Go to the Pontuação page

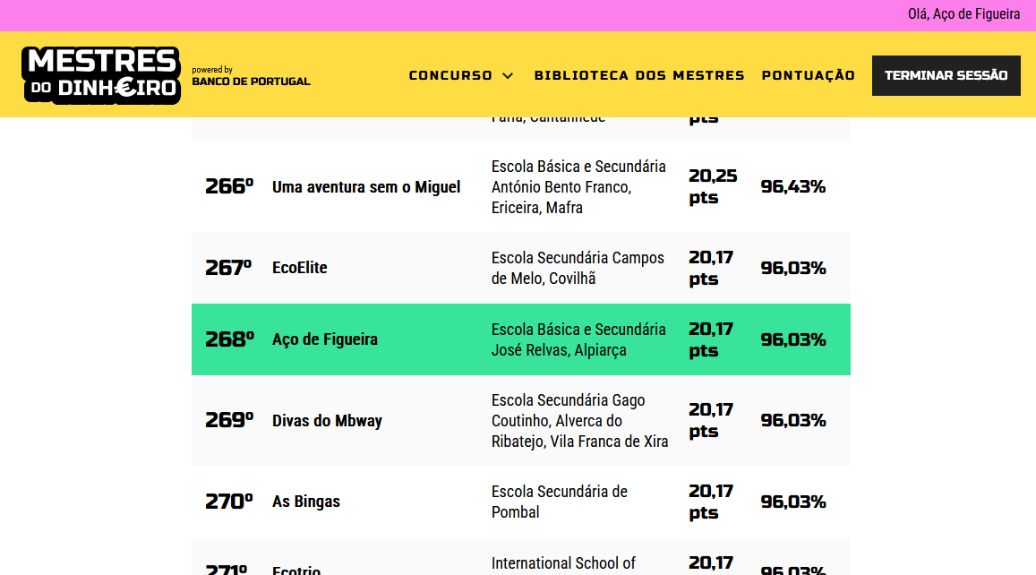pyautogui.click(x=809, y=76)
